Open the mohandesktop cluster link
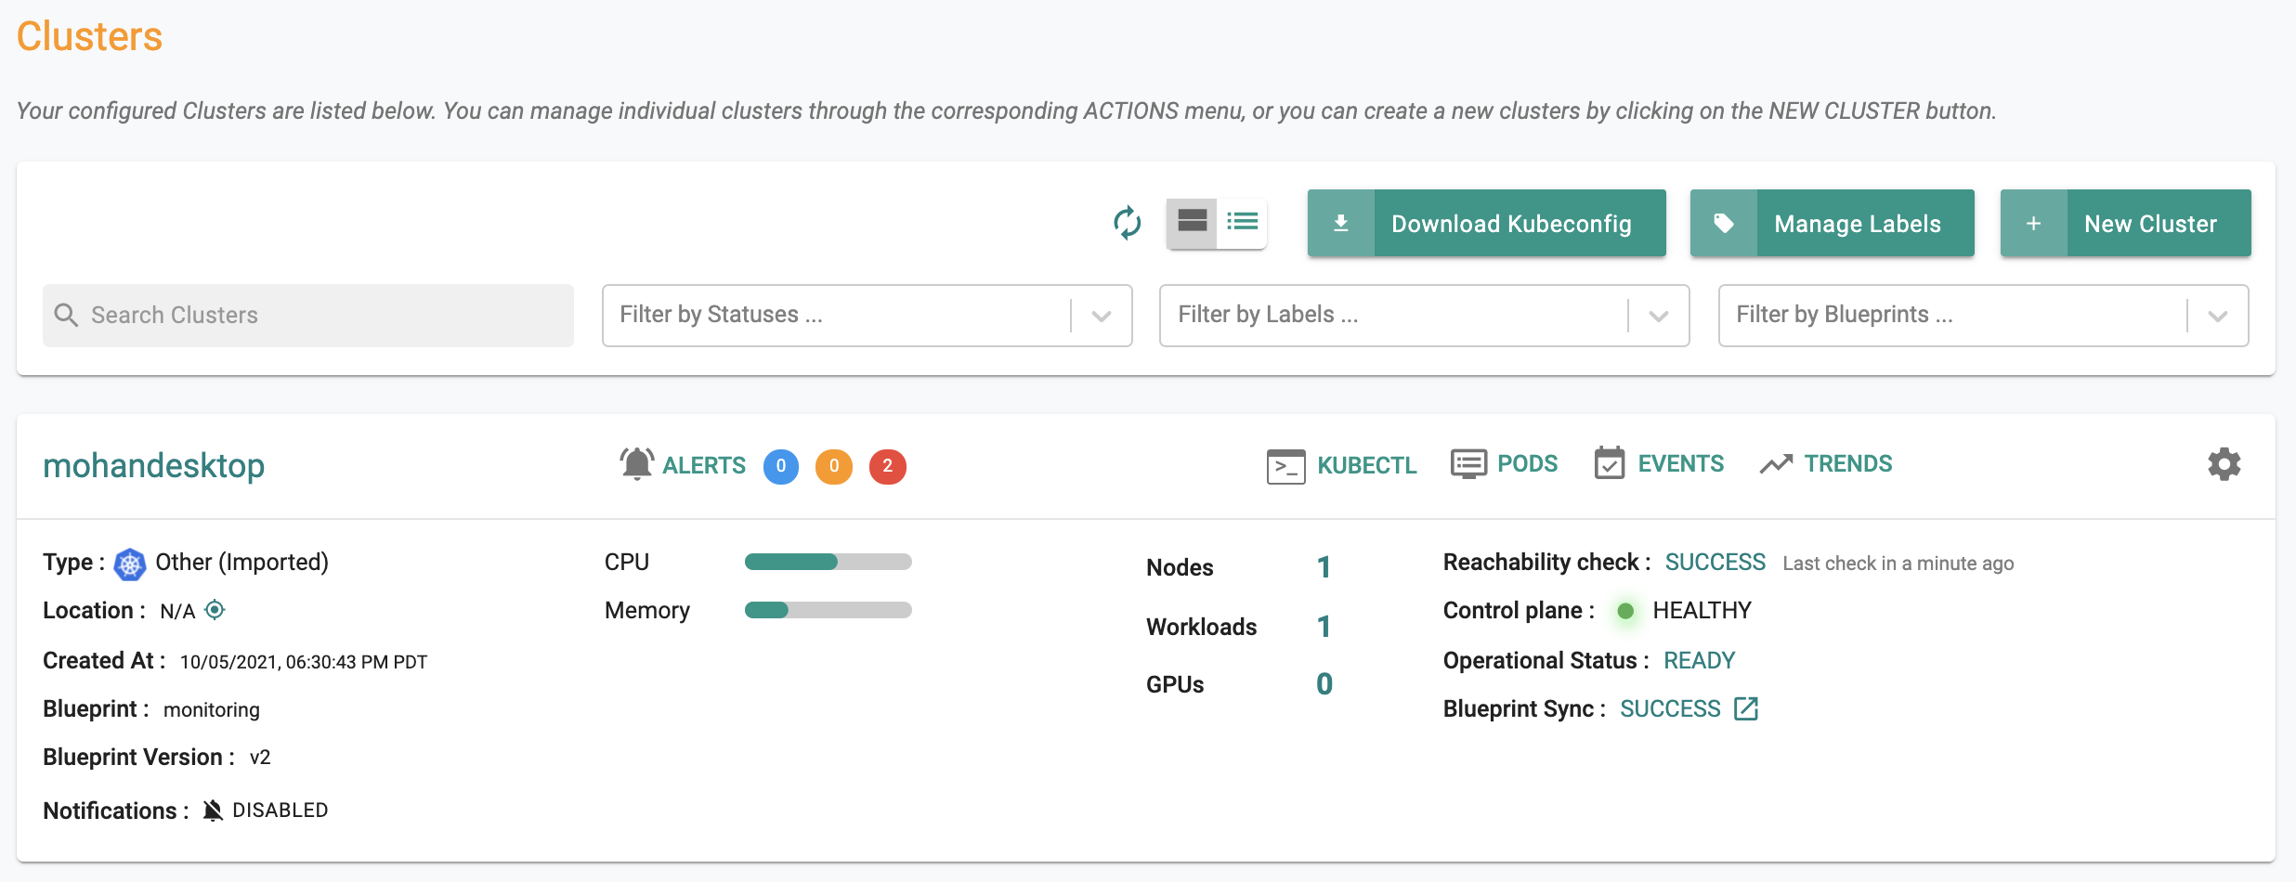 point(154,465)
